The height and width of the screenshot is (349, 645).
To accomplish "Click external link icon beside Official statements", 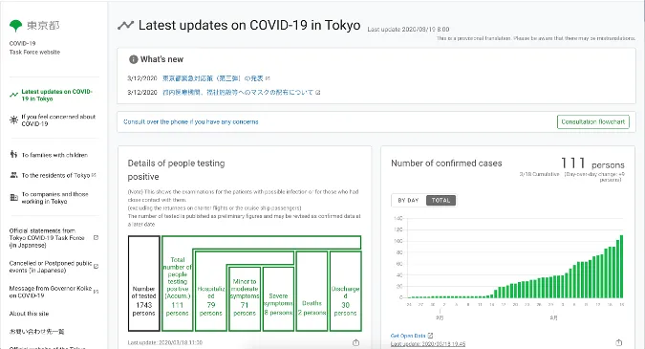I will click(x=96, y=237).
